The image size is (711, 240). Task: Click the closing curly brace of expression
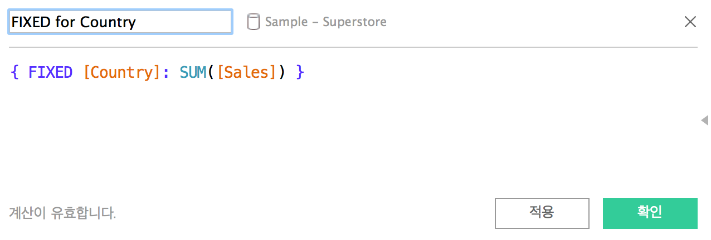coord(300,72)
